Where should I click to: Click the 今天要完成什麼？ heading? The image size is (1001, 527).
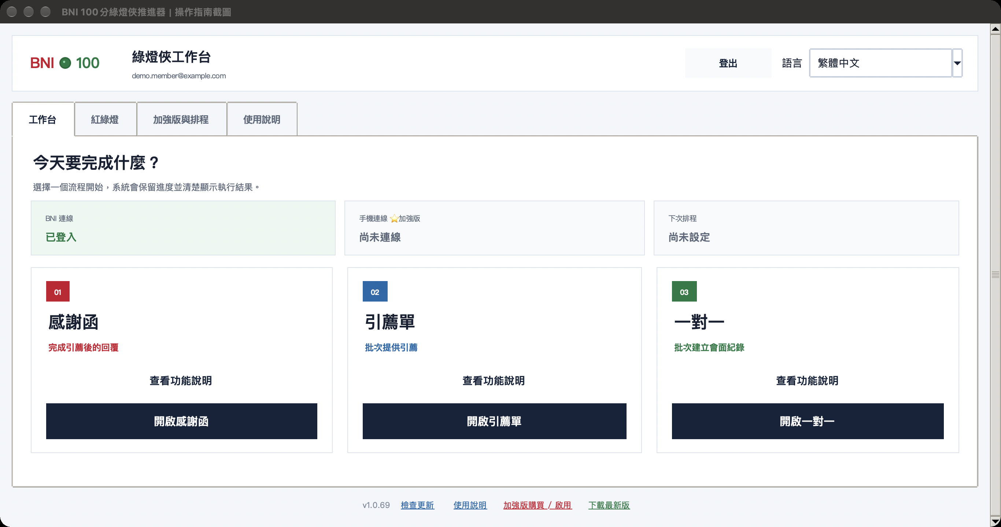pos(96,162)
